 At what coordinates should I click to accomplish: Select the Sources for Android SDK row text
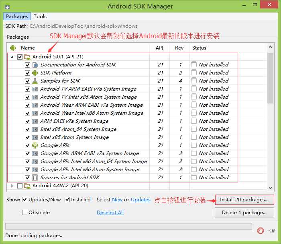[x=70, y=178]
